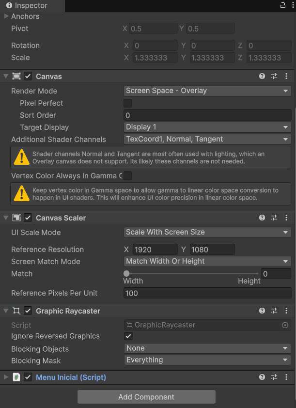Screen dimensions: 296x408
Task: Click the Rotation Z field
Action: pyautogui.click(x=269, y=46)
